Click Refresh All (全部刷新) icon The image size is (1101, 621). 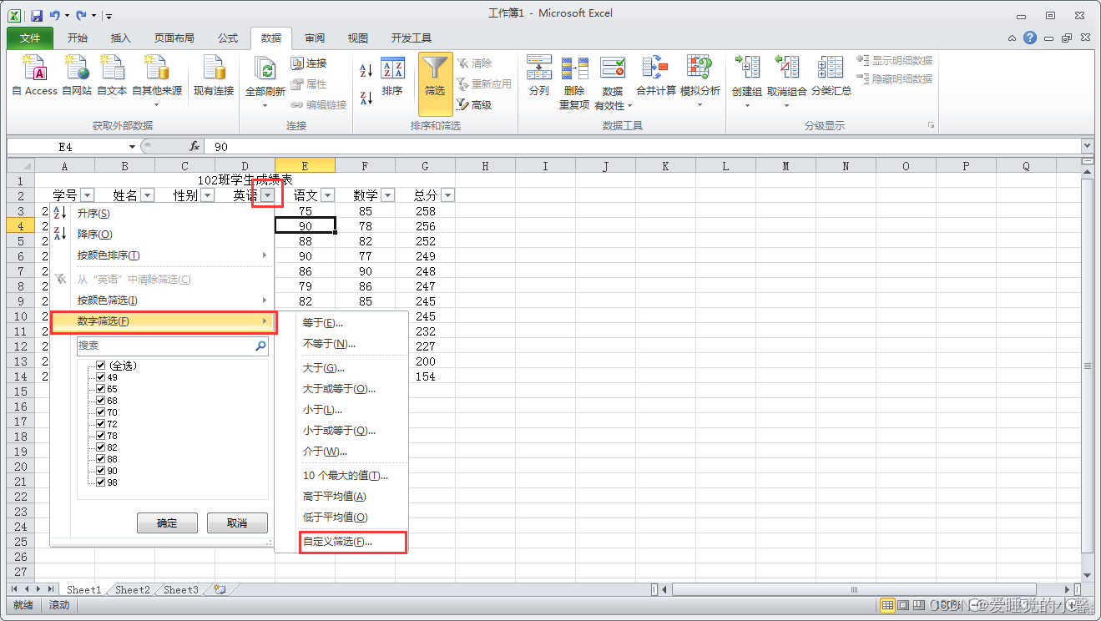click(x=265, y=70)
